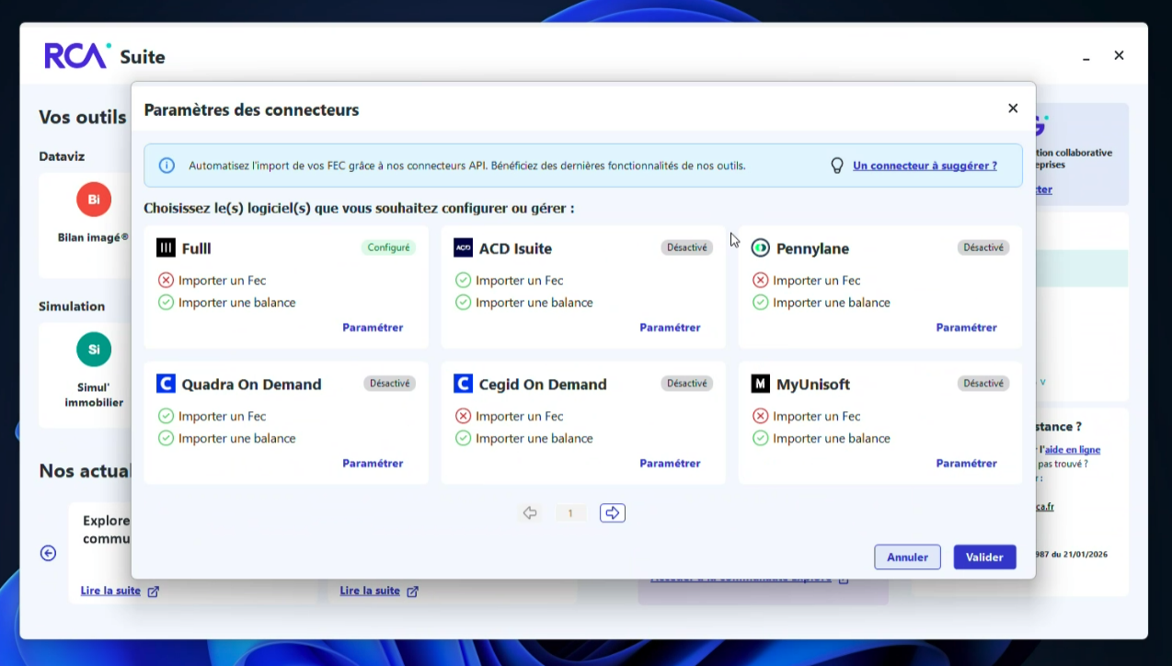Open Bilan imagé Bi tool icon
1172x666 pixels.
pos(94,200)
